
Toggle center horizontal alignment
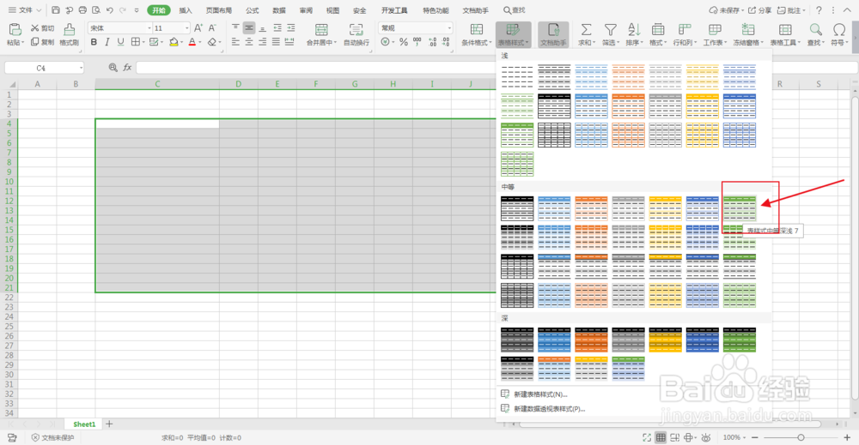[249, 42]
